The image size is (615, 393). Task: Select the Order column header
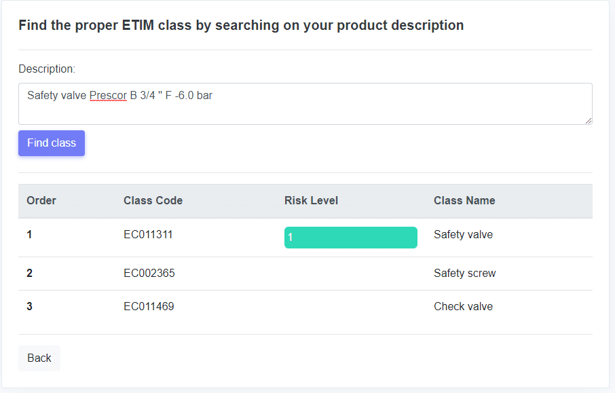[41, 200]
